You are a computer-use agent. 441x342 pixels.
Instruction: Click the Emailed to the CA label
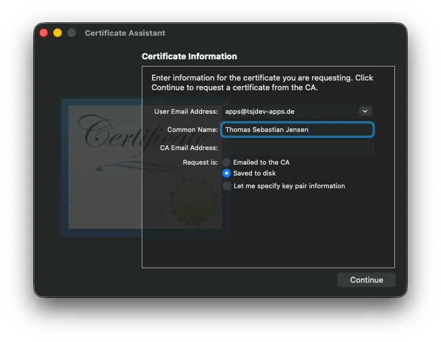[x=261, y=162]
